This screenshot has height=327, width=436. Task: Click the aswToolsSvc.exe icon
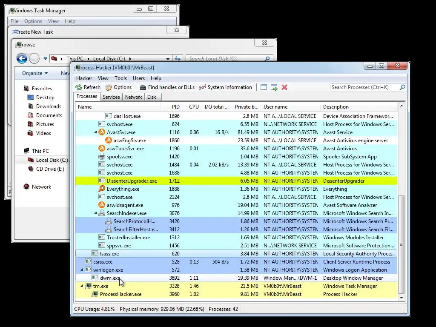click(x=102, y=148)
